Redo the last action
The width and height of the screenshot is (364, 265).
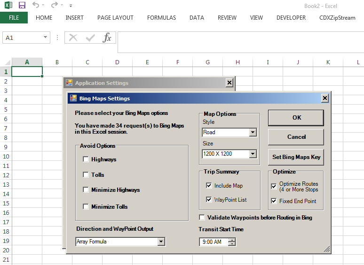click(55, 5)
